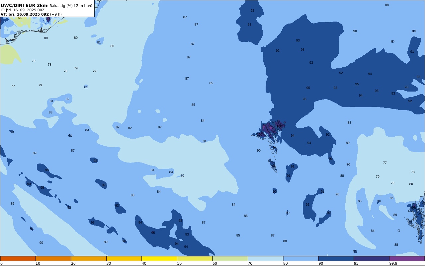Select the legend tick label 20
This screenshot has width=425, height=266.
(x=73, y=263)
